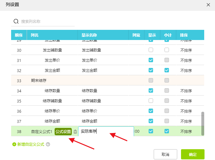Click the green plus icon to add formula
The image size is (215, 160).
14,144
